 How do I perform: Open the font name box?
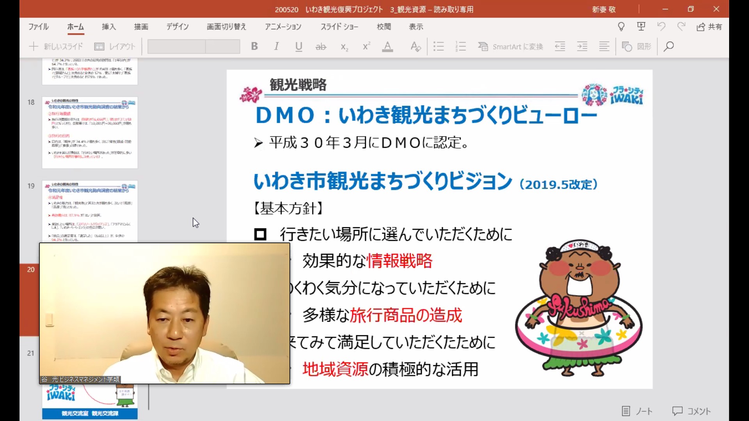176,47
